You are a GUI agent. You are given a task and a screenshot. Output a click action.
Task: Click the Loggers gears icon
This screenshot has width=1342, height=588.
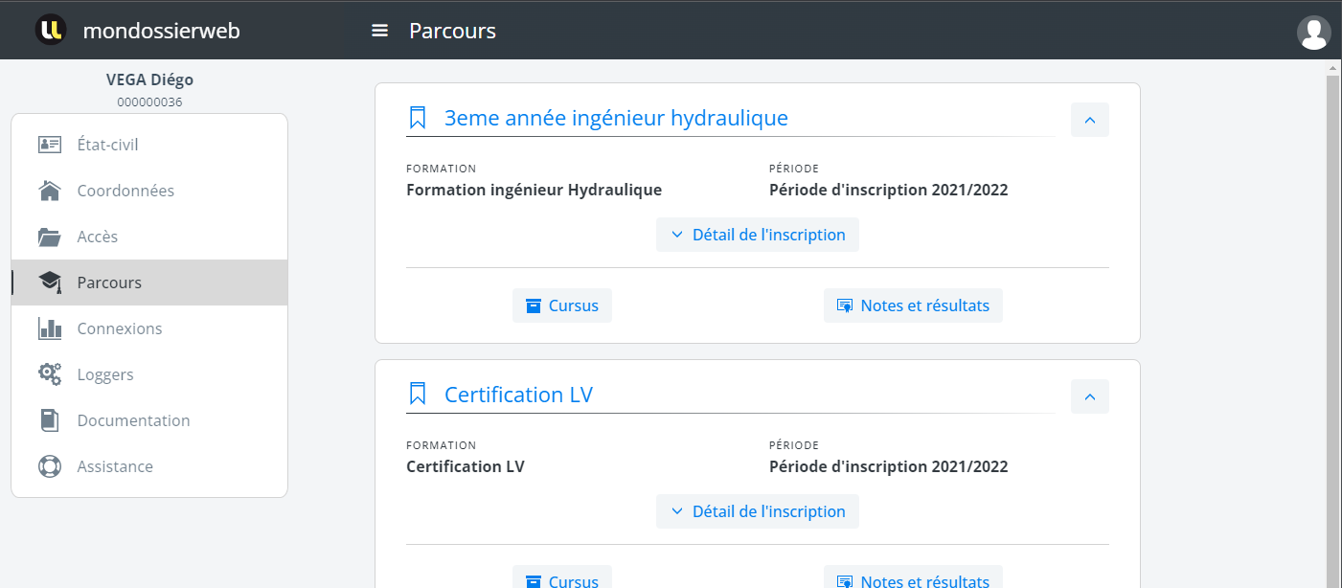[x=50, y=374]
